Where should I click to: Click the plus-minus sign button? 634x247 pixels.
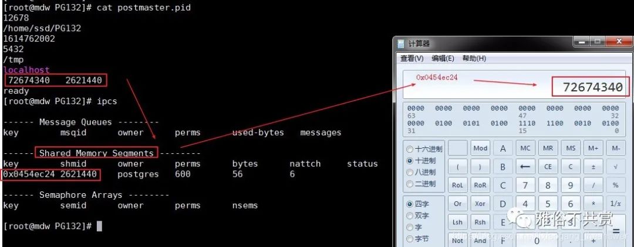[593, 167]
